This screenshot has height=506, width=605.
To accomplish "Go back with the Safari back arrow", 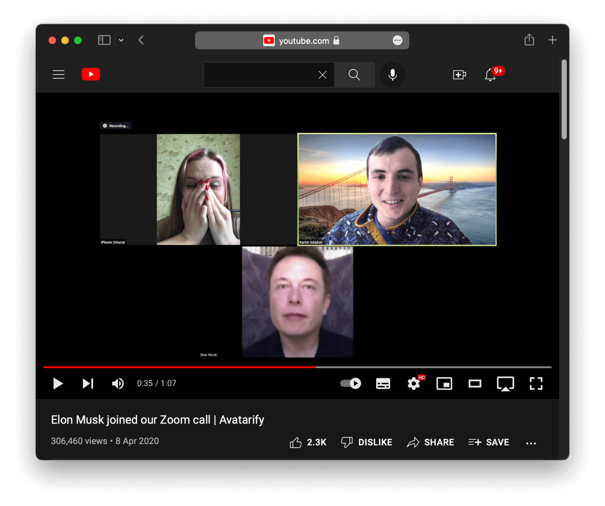I will (141, 40).
